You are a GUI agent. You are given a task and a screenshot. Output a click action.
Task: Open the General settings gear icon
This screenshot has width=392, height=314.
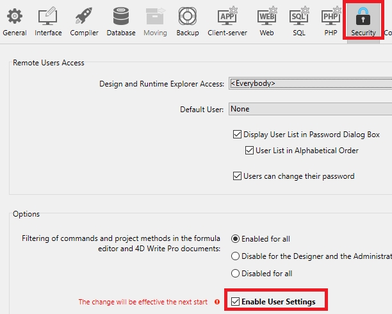[14, 16]
